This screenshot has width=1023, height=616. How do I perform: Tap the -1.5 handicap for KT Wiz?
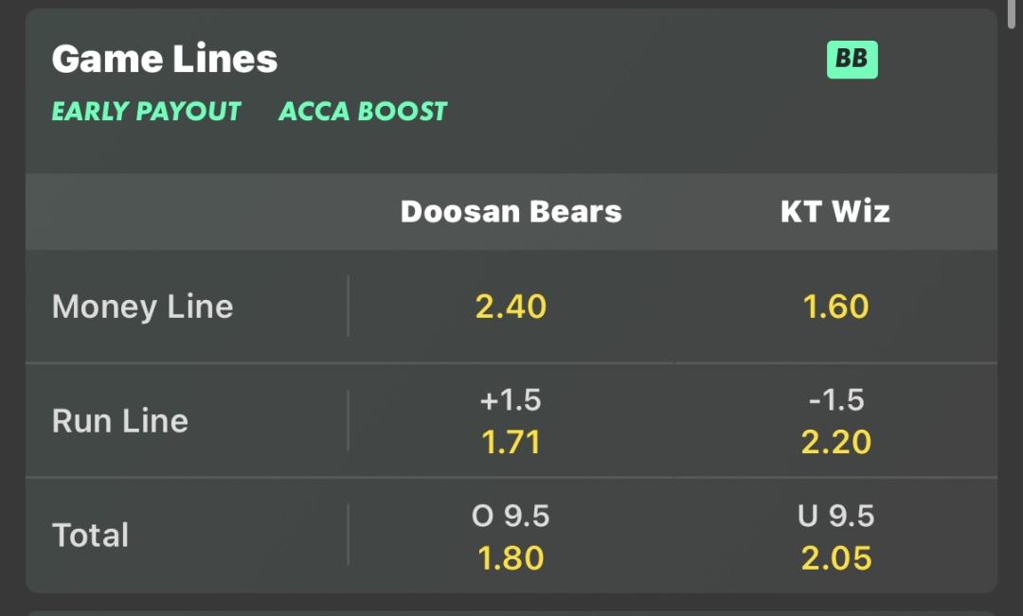click(835, 399)
